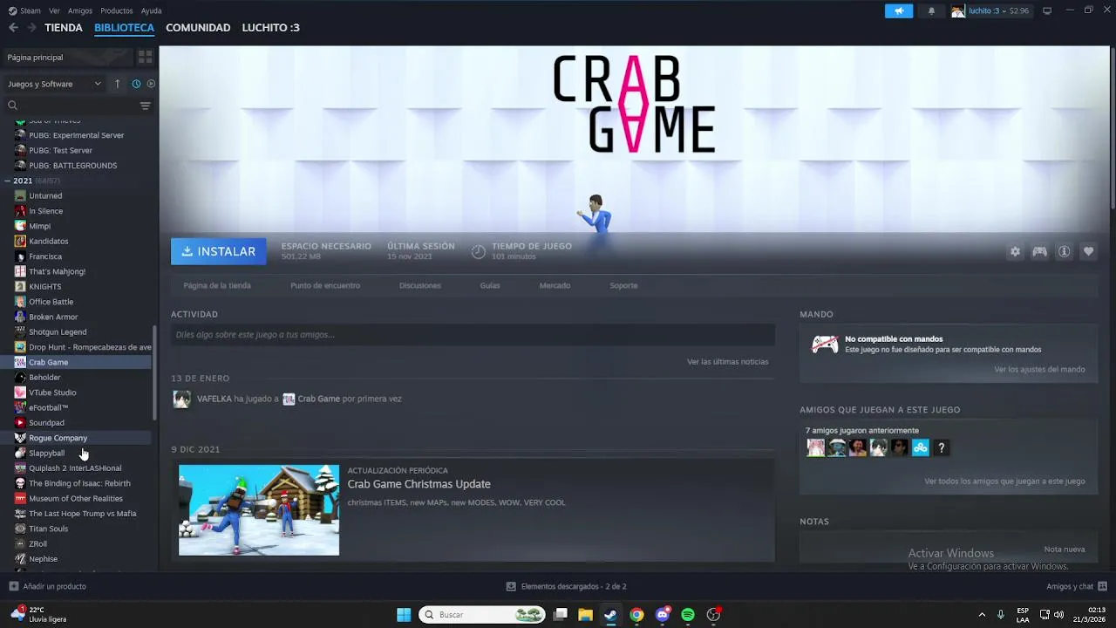Open Crab Game settings gear icon
This screenshot has height=628, width=1116.
(1015, 251)
